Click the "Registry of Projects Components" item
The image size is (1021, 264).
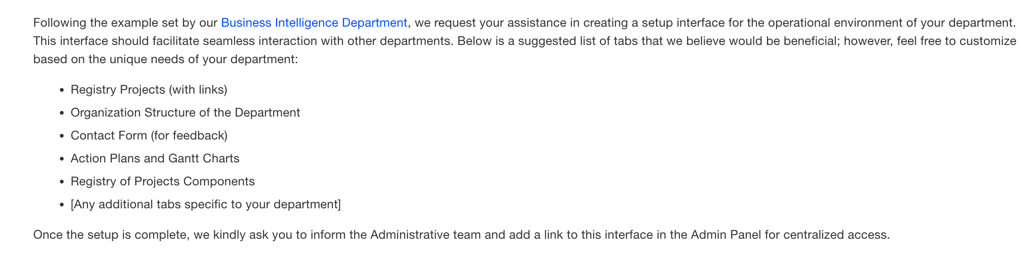coord(162,181)
